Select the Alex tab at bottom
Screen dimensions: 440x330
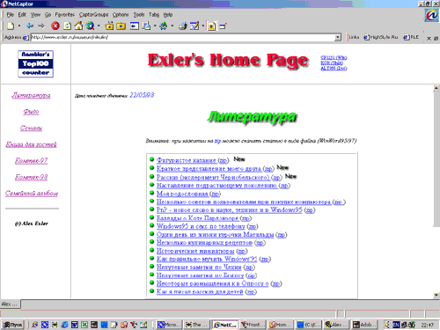coord(10,304)
